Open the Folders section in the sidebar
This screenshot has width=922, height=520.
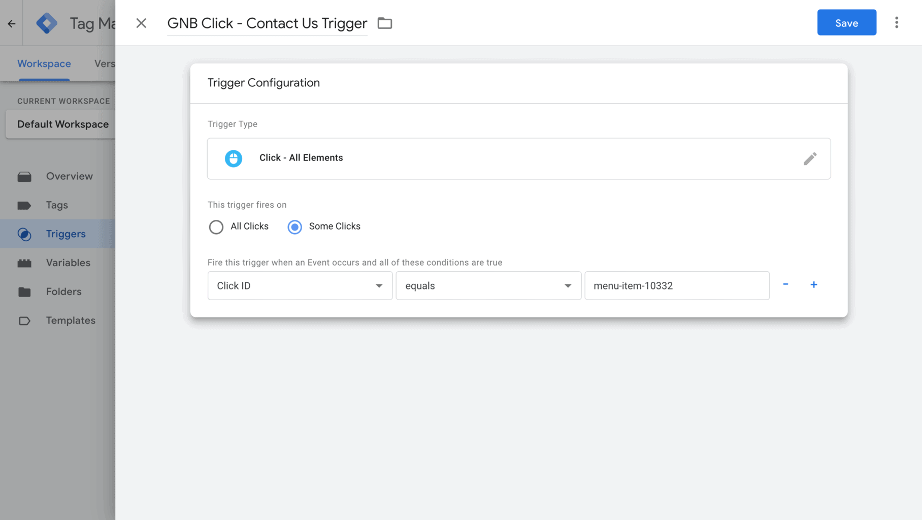click(x=25, y=291)
